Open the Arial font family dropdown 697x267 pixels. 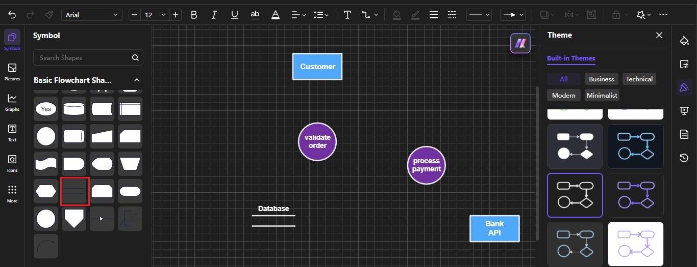click(x=92, y=15)
